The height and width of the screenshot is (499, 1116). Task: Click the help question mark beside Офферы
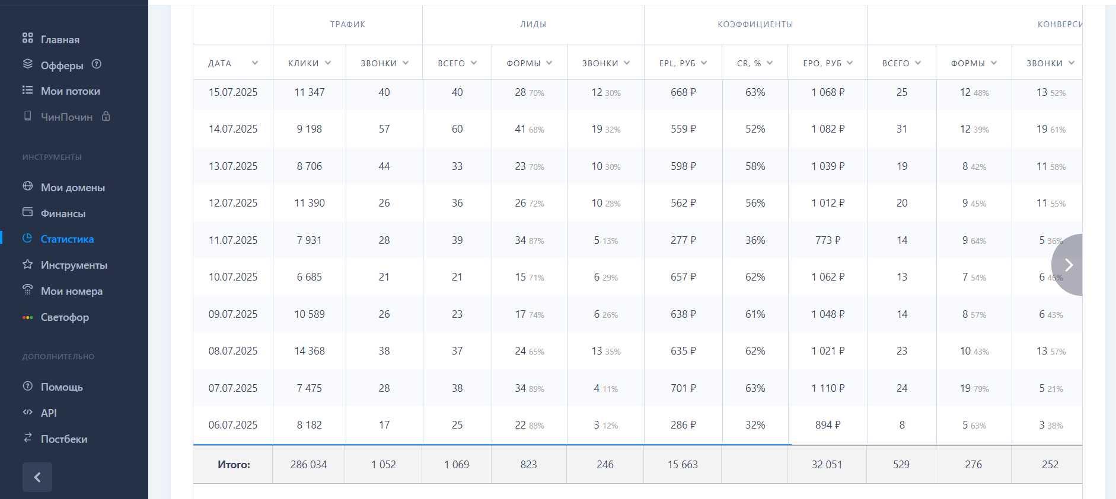[97, 64]
